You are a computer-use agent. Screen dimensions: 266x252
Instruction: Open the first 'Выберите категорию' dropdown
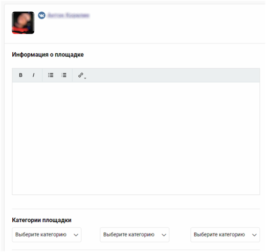(x=47, y=235)
